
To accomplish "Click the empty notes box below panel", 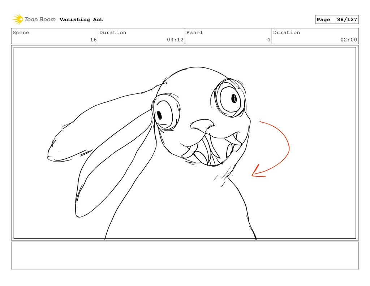I will tap(185, 255).
